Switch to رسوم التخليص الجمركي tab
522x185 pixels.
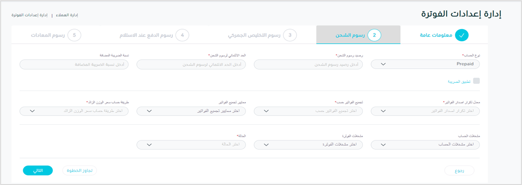[x=254, y=35]
